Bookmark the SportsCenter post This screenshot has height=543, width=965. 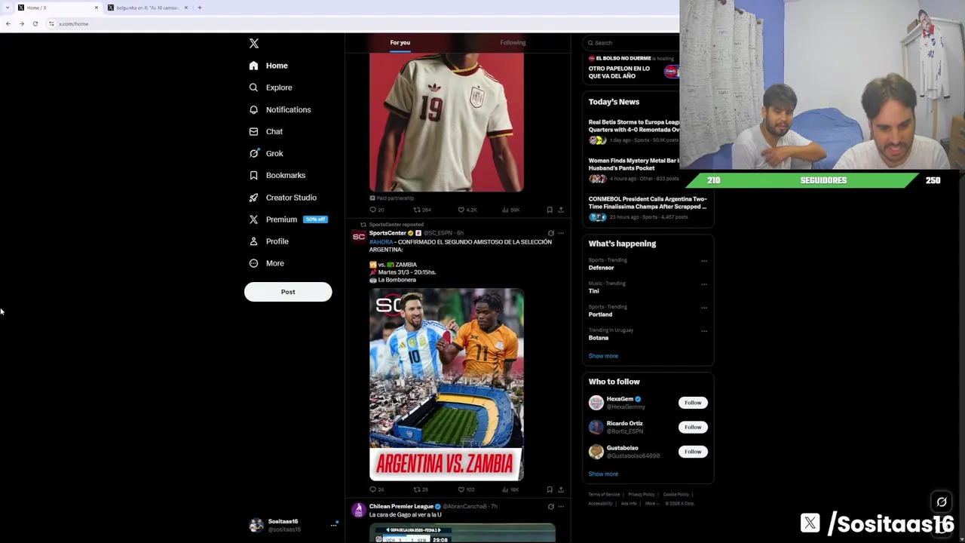pos(550,489)
